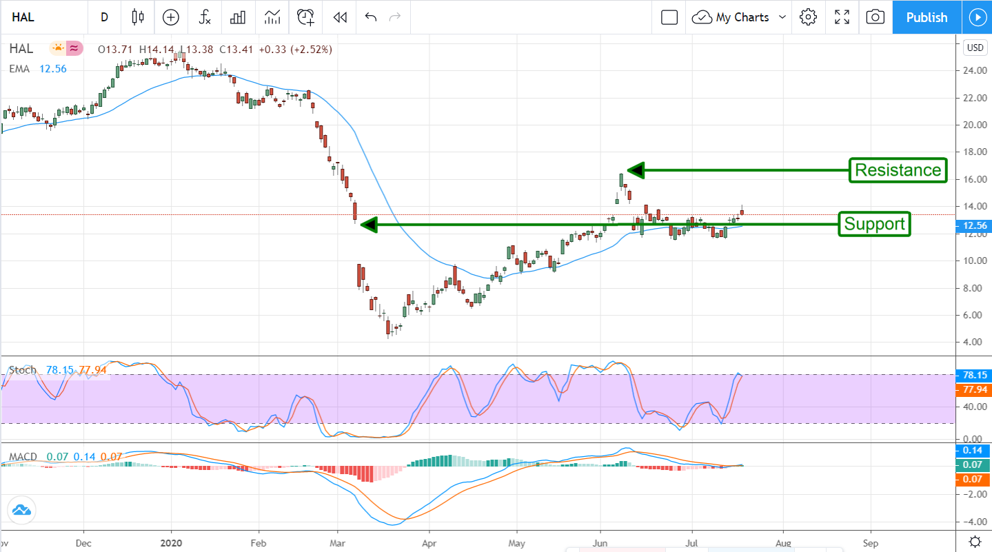Click the select layout square icon
This screenshot has width=992, height=552.
[x=669, y=17]
